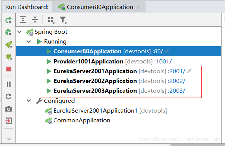Click green play icon beside EurekaServer2002Application
This screenshot has height=146, width=225.
click(49, 81)
